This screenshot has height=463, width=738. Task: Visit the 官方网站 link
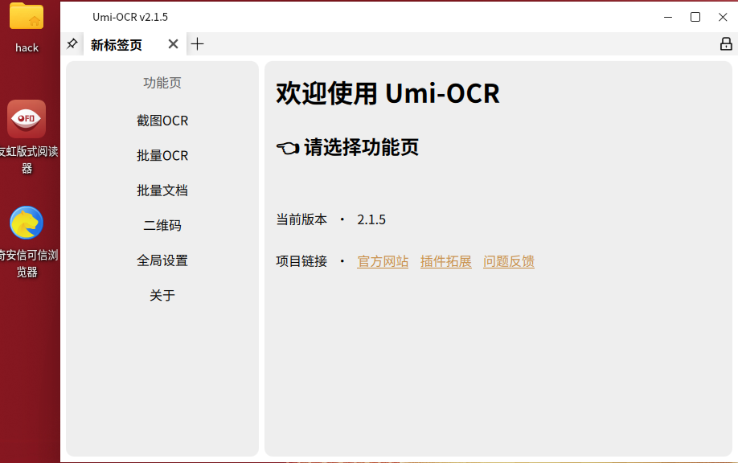click(383, 261)
